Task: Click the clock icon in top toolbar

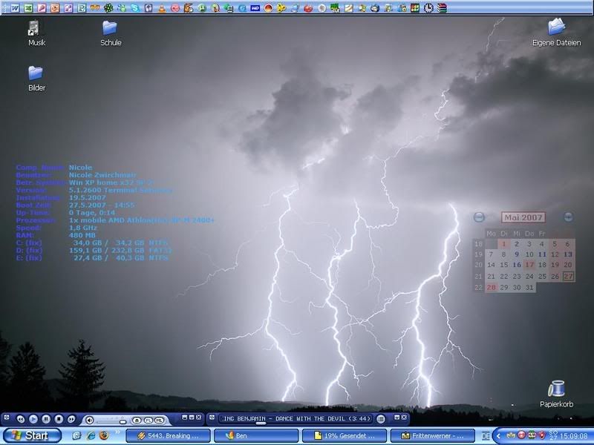Action: (x=428, y=8)
